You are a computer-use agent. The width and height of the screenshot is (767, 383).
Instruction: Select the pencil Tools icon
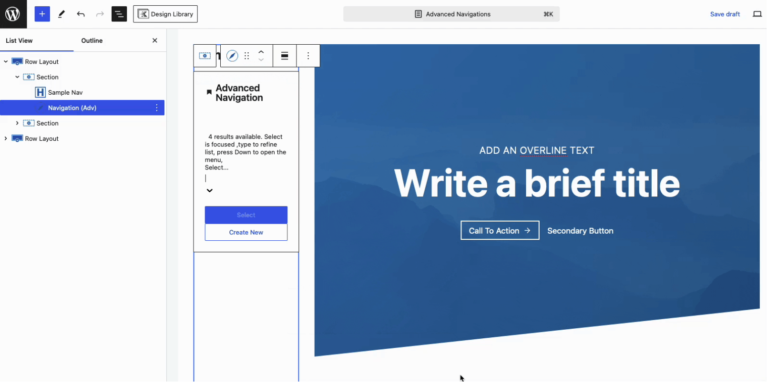(x=61, y=14)
